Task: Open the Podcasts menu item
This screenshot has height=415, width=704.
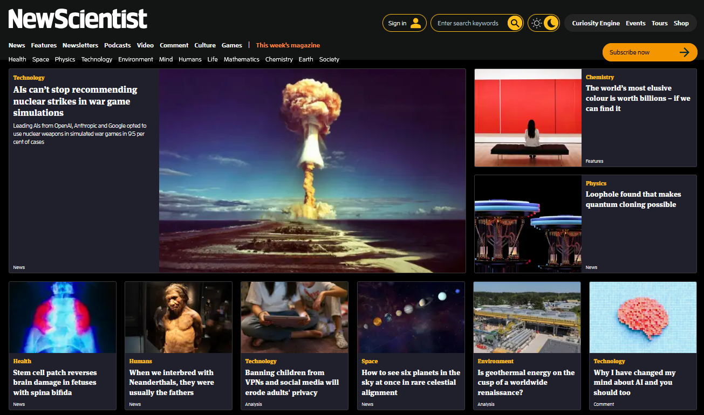Action: [x=118, y=45]
